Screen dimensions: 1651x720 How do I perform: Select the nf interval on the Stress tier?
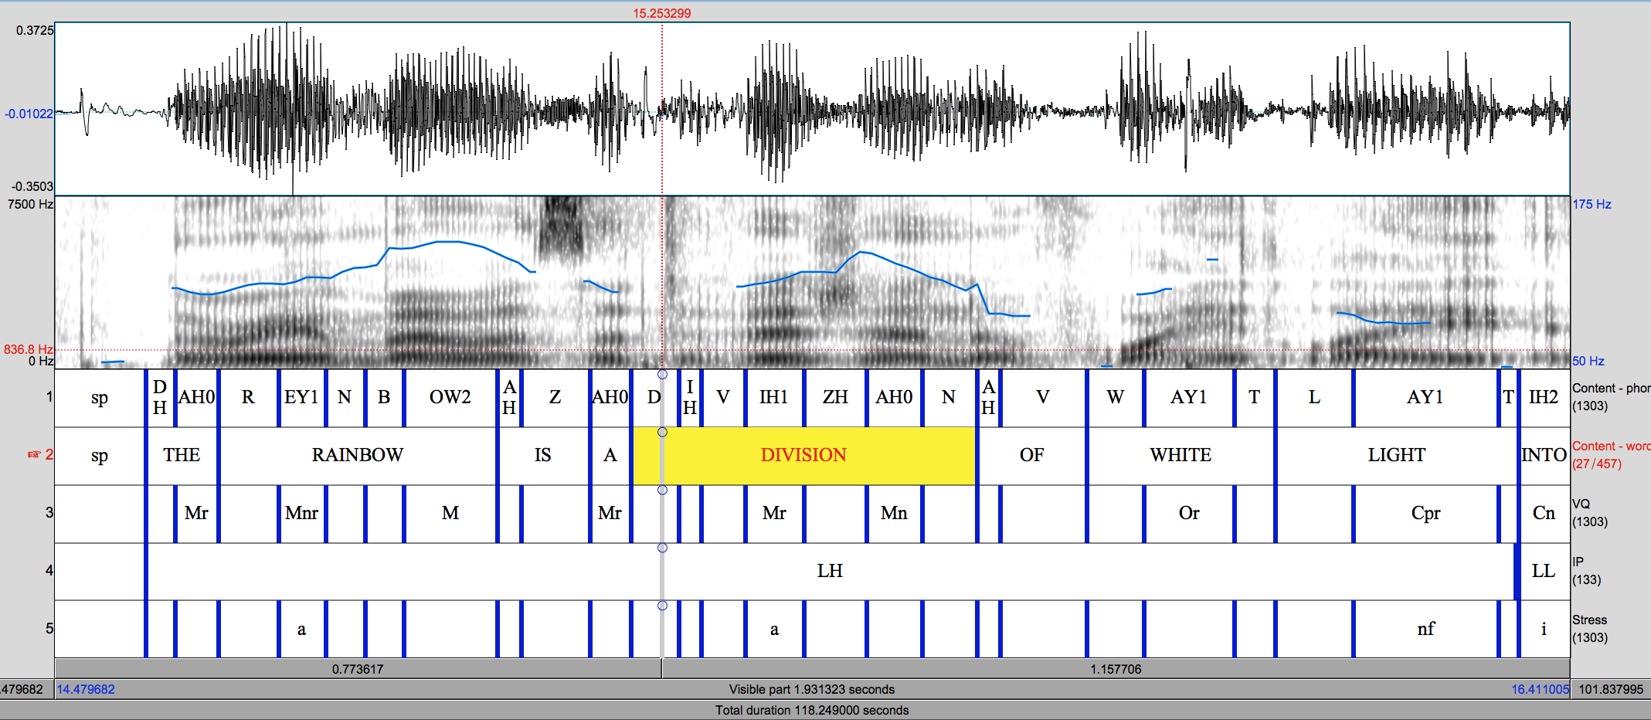[1425, 630]
